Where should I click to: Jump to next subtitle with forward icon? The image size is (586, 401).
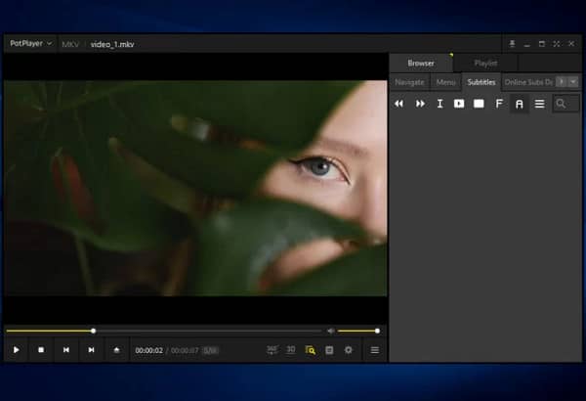(x=420, y=104)
